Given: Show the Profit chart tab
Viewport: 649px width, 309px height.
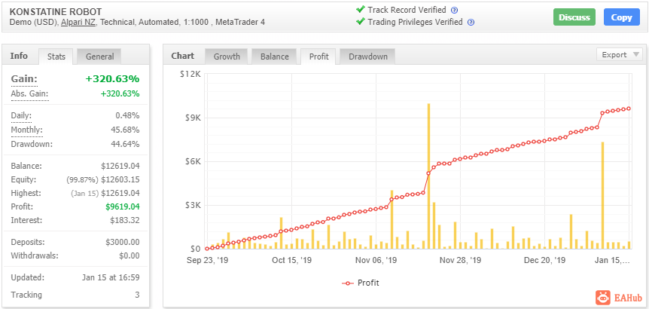Looking at the screenshot, I should (318, 57).
